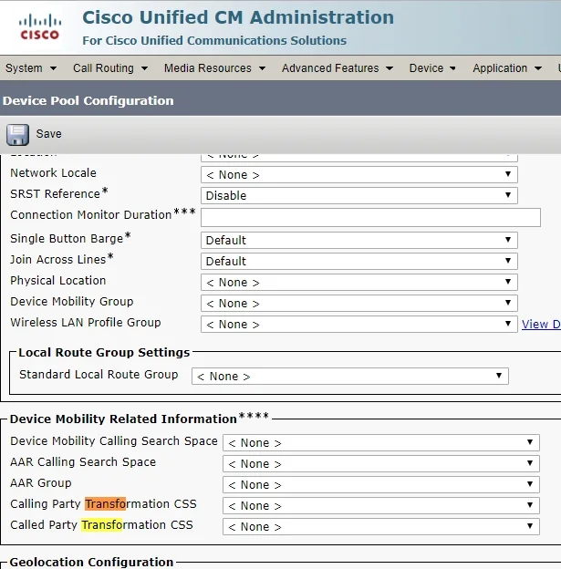Viewport: 561px width, 569px height.
Task: Open Called Party Transformation CSS dropdown
Action: pos(381,527)
